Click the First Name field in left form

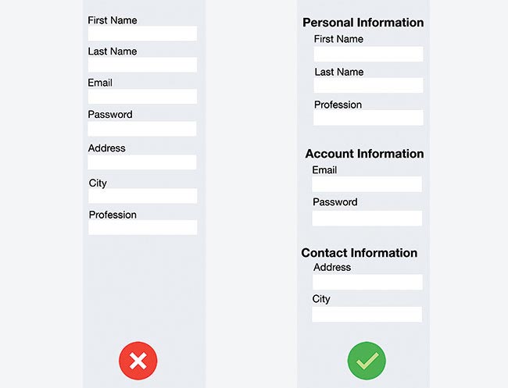(142, 34)
